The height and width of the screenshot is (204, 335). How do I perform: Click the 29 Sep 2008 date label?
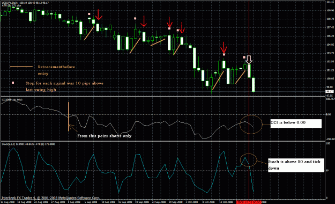click(x=175, y=202)
